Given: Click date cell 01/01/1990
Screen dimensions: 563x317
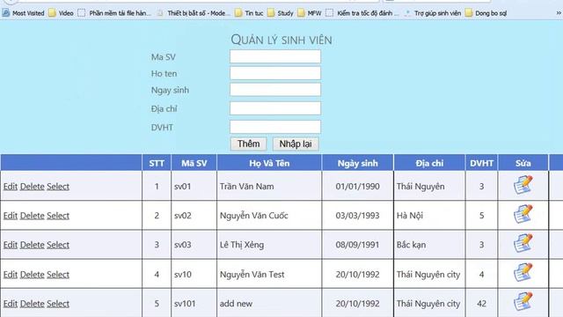Looking at the screenshot, I should 358,187.
